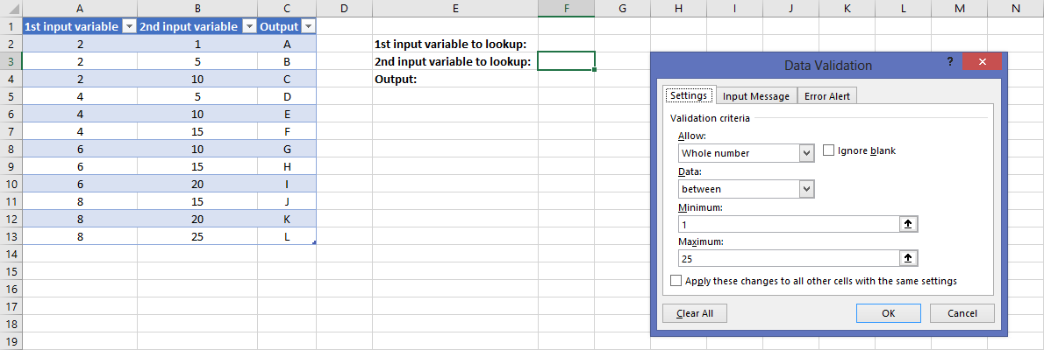The width and height of the screenshot is (1044, 350).
Task: Select column H header
Action: click(678, 9)
